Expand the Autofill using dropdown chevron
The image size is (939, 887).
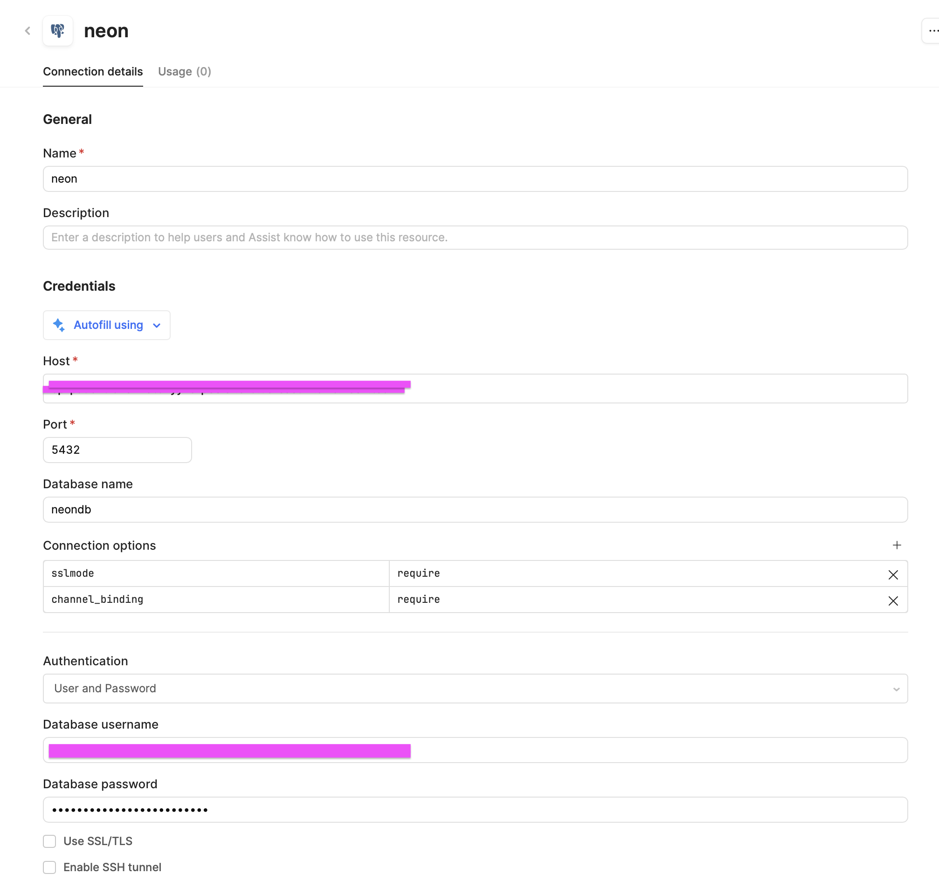157,326
